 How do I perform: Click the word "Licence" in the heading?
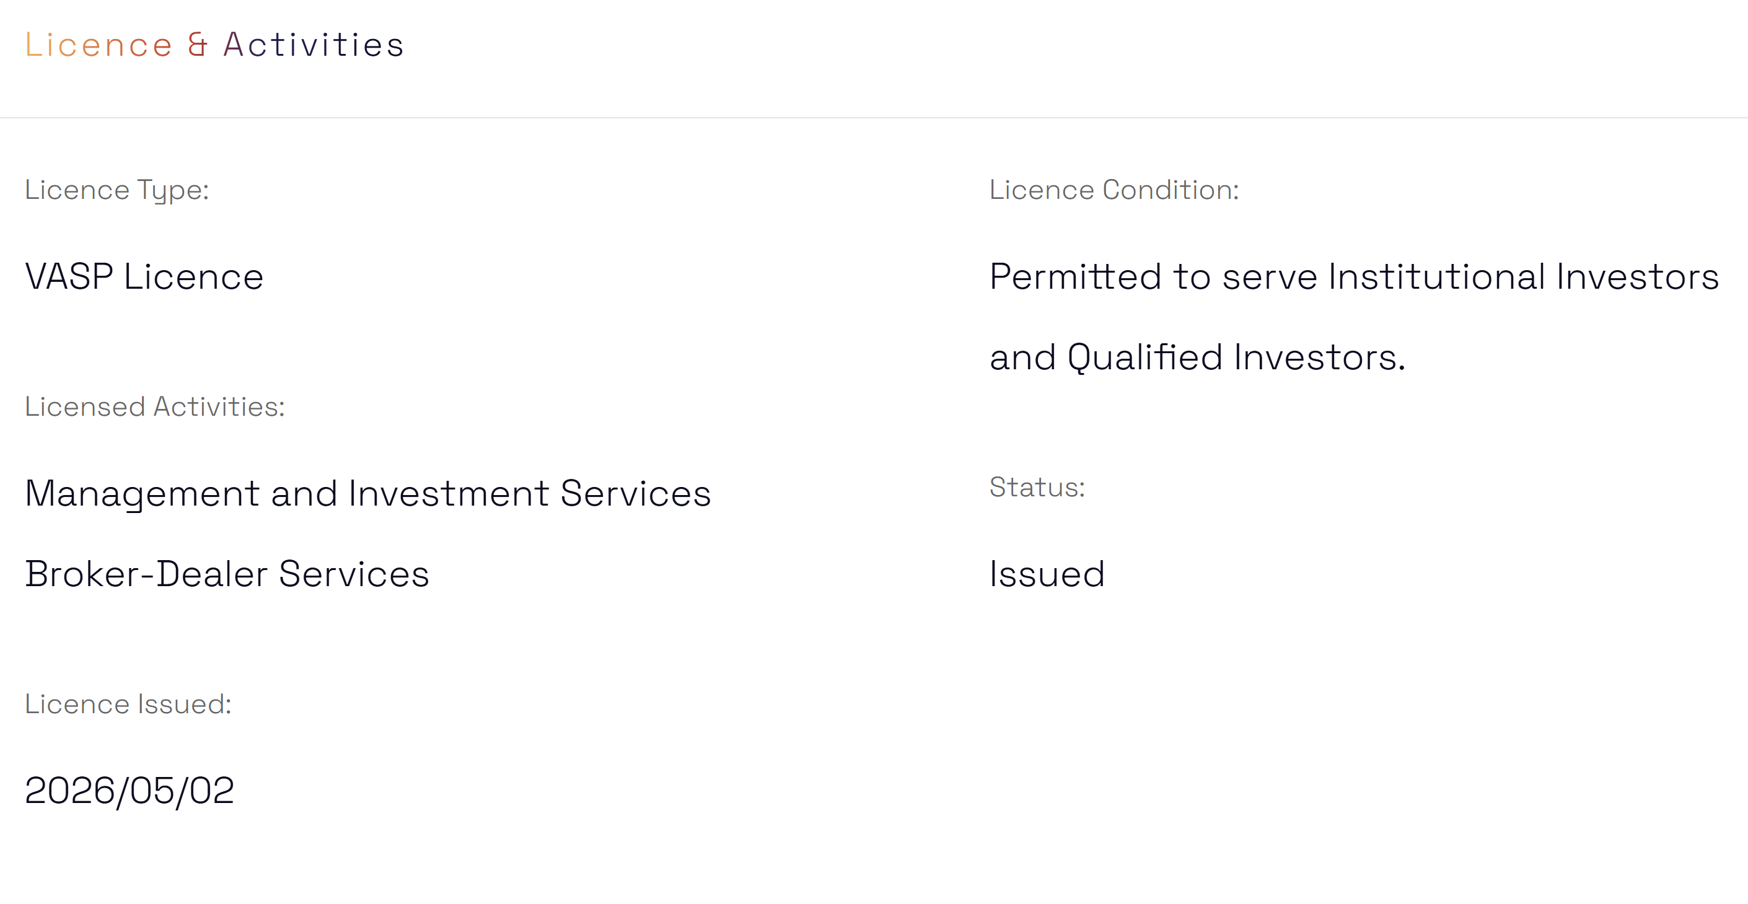click(x=99, y=45)
